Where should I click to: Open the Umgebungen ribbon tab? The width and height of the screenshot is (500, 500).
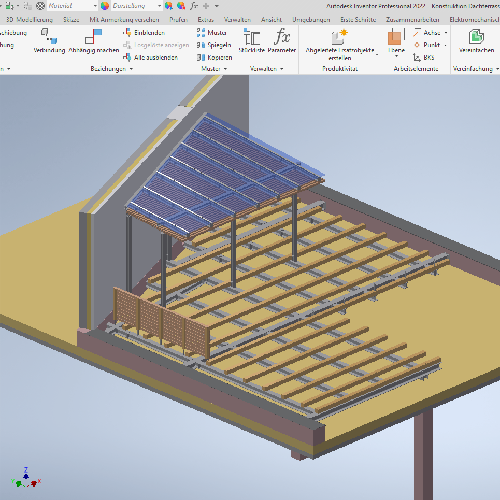tap(311, 20)
